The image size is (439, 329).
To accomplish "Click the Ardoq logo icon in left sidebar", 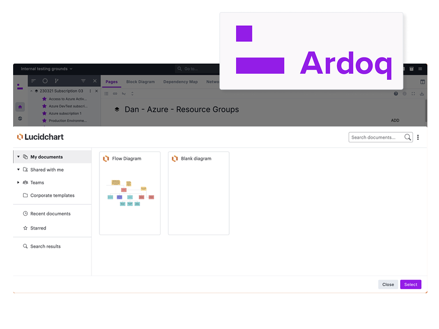I will (x=20, y=86).
